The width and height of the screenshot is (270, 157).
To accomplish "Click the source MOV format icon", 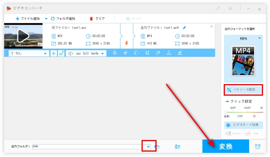I will click(x=54, y=36).
